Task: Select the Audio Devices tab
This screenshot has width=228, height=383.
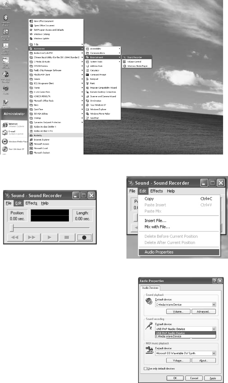Action: coord(150,288)
